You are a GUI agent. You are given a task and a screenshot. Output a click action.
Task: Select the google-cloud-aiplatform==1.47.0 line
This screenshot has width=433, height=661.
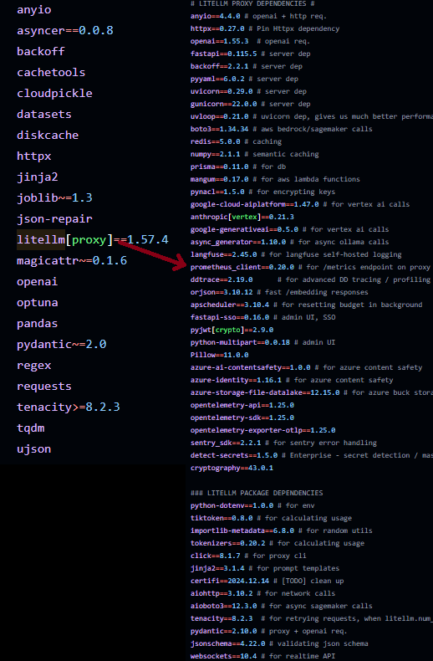click(300, 204)
